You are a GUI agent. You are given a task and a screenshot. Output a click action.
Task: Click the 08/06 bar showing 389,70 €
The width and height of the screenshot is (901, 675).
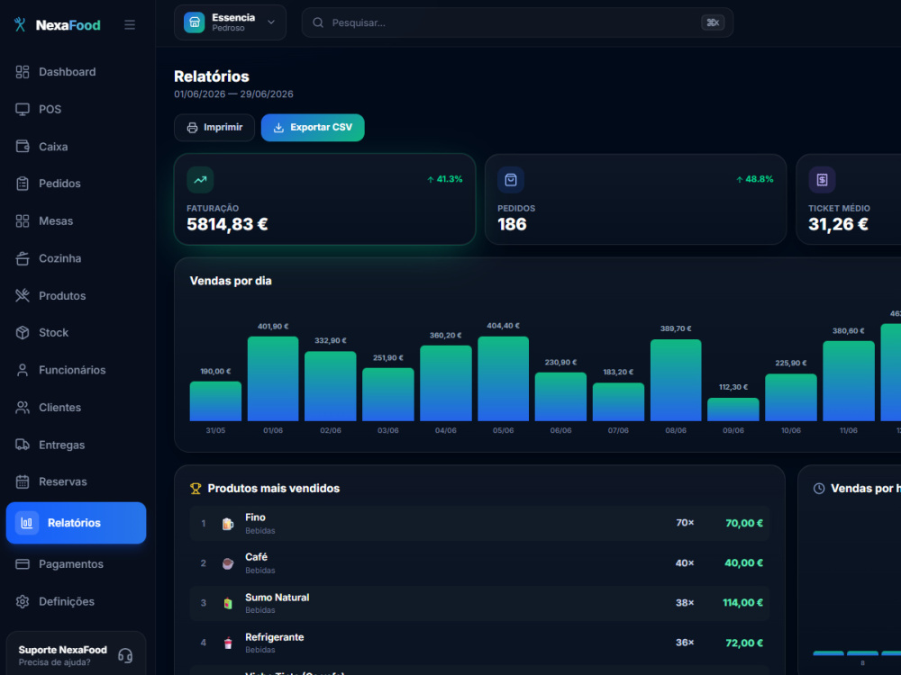(x=676, y=381)
